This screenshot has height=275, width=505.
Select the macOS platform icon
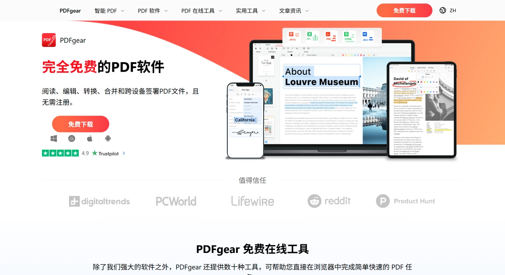(x=72, y=138)
